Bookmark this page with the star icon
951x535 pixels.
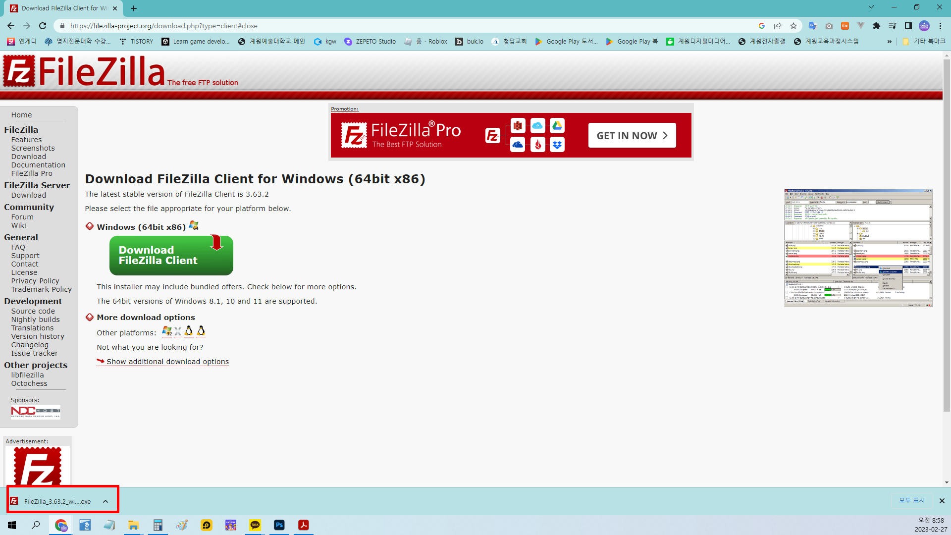click(793, 26)
